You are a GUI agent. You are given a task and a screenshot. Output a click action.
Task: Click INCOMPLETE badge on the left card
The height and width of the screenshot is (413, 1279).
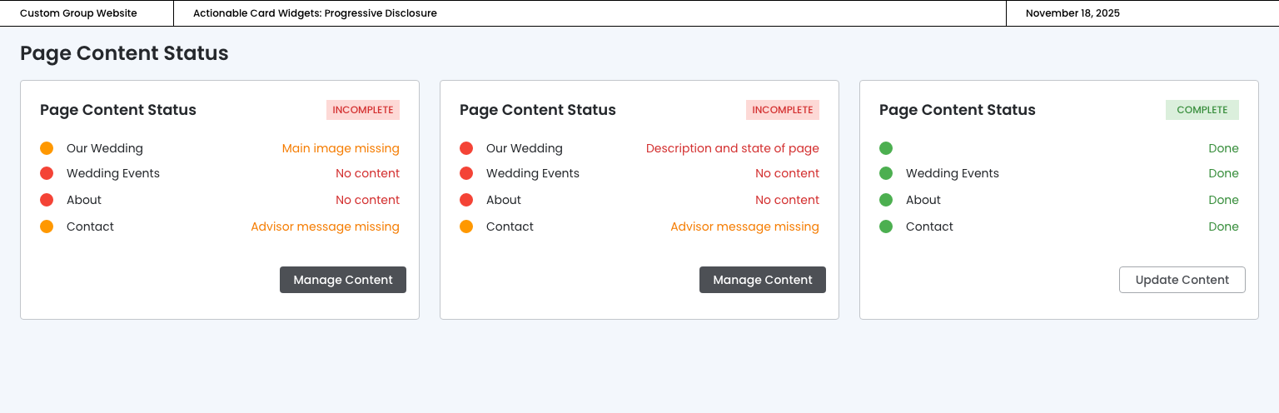(x=362, y=110)
